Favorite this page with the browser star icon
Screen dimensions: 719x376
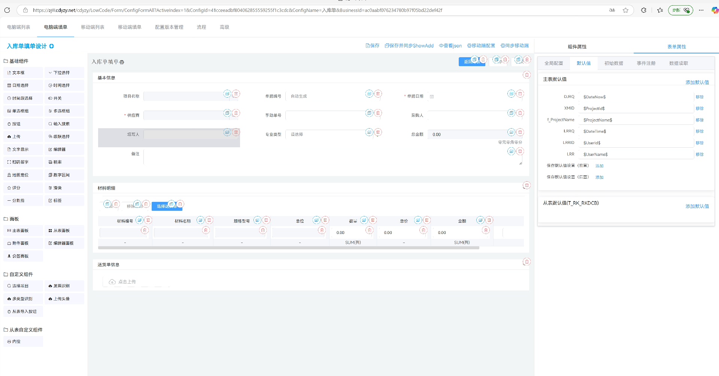[x=625, y=10]
